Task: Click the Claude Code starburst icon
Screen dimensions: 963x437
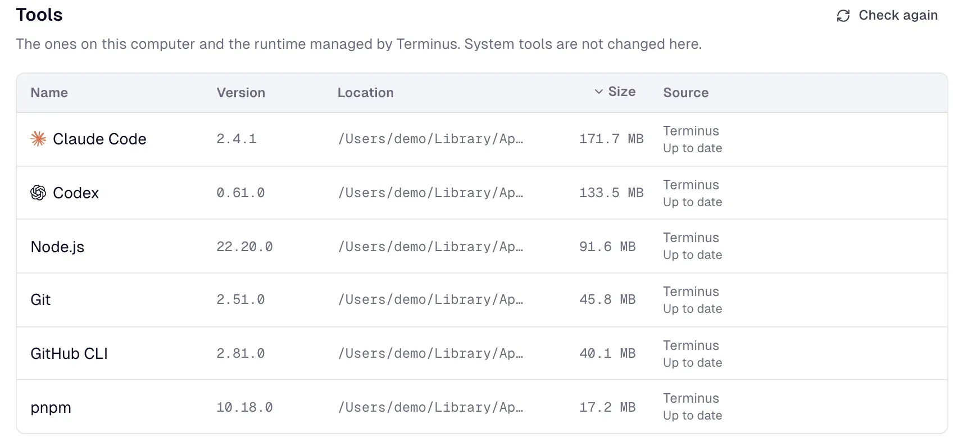Action: (38, 139)
